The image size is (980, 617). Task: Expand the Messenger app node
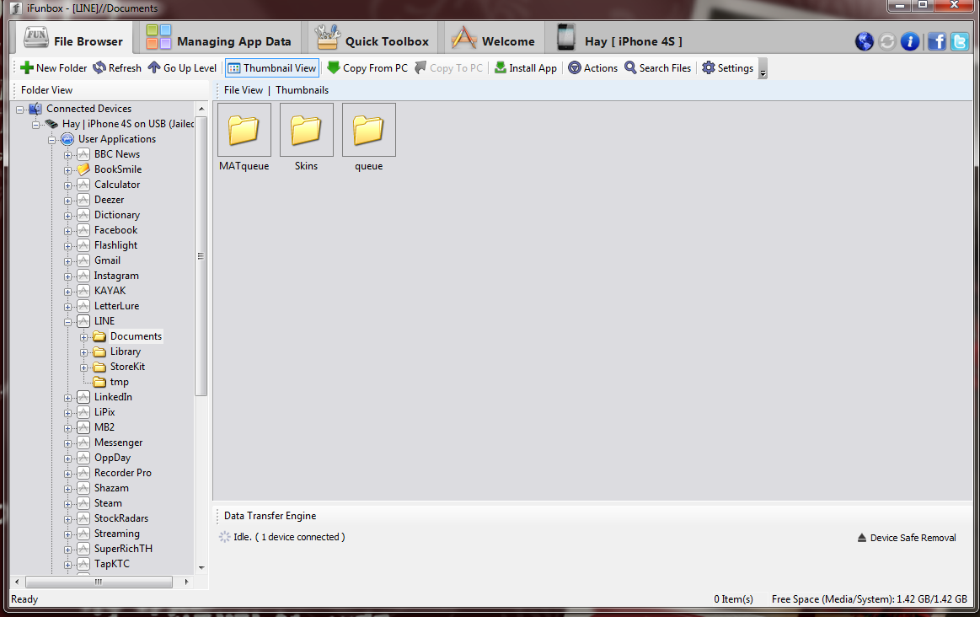(67, 443)
